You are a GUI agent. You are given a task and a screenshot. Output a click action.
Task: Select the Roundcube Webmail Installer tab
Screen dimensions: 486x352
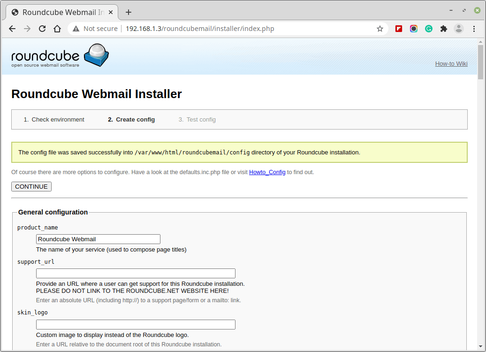tap(62, 12)
